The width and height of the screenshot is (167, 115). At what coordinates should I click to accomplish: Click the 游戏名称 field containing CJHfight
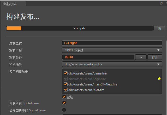tap(112, 43)
